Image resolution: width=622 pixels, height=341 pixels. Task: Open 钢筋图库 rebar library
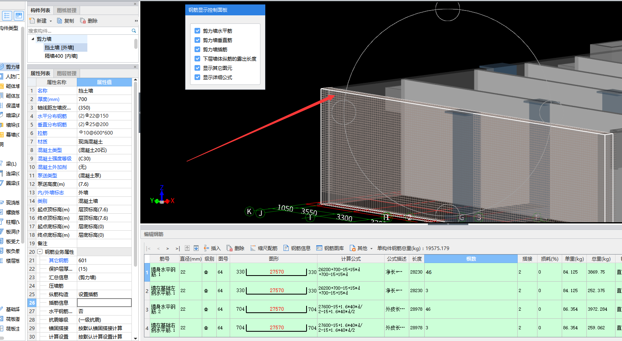pyautogui.click(x=330, y=248)
